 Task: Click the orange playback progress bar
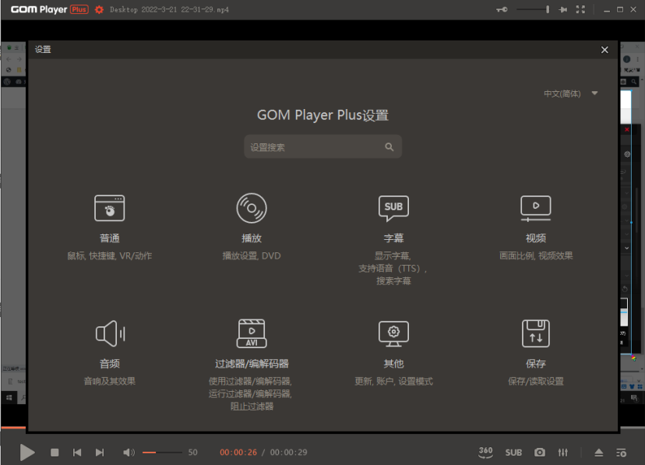[x=13, y=428]
